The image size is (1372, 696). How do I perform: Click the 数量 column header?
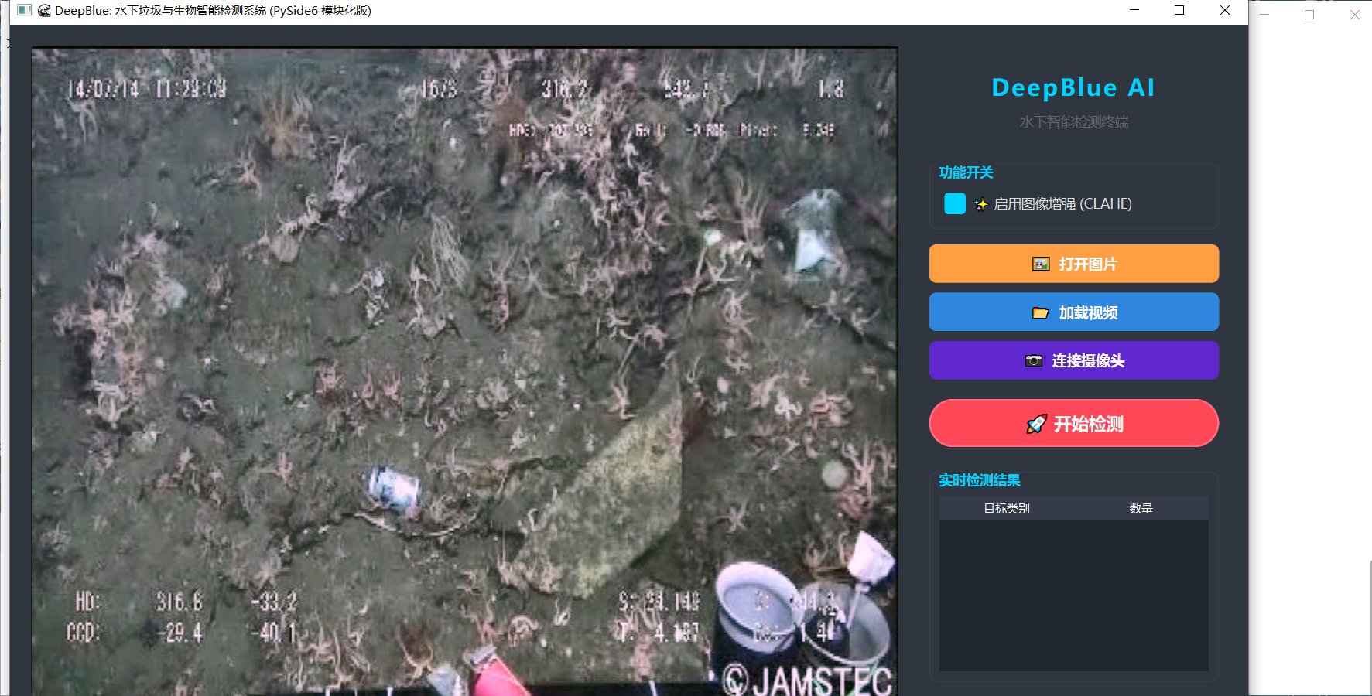pos(1141,508)
